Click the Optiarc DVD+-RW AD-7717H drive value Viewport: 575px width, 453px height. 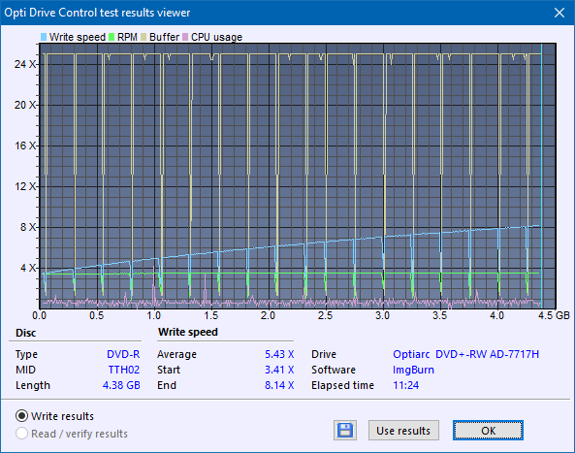click(465, 354)
